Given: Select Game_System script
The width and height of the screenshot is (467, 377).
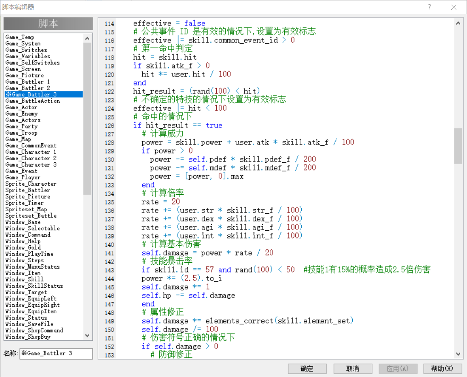Looking at the screenshot, I should click(44, 43).
